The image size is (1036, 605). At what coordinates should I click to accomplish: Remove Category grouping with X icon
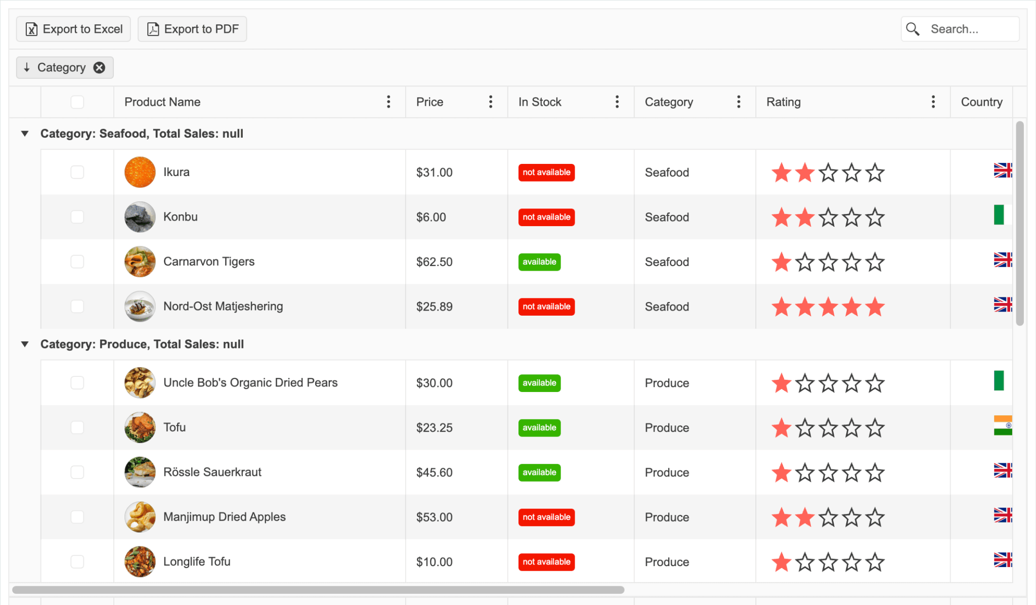pos(99,67)
